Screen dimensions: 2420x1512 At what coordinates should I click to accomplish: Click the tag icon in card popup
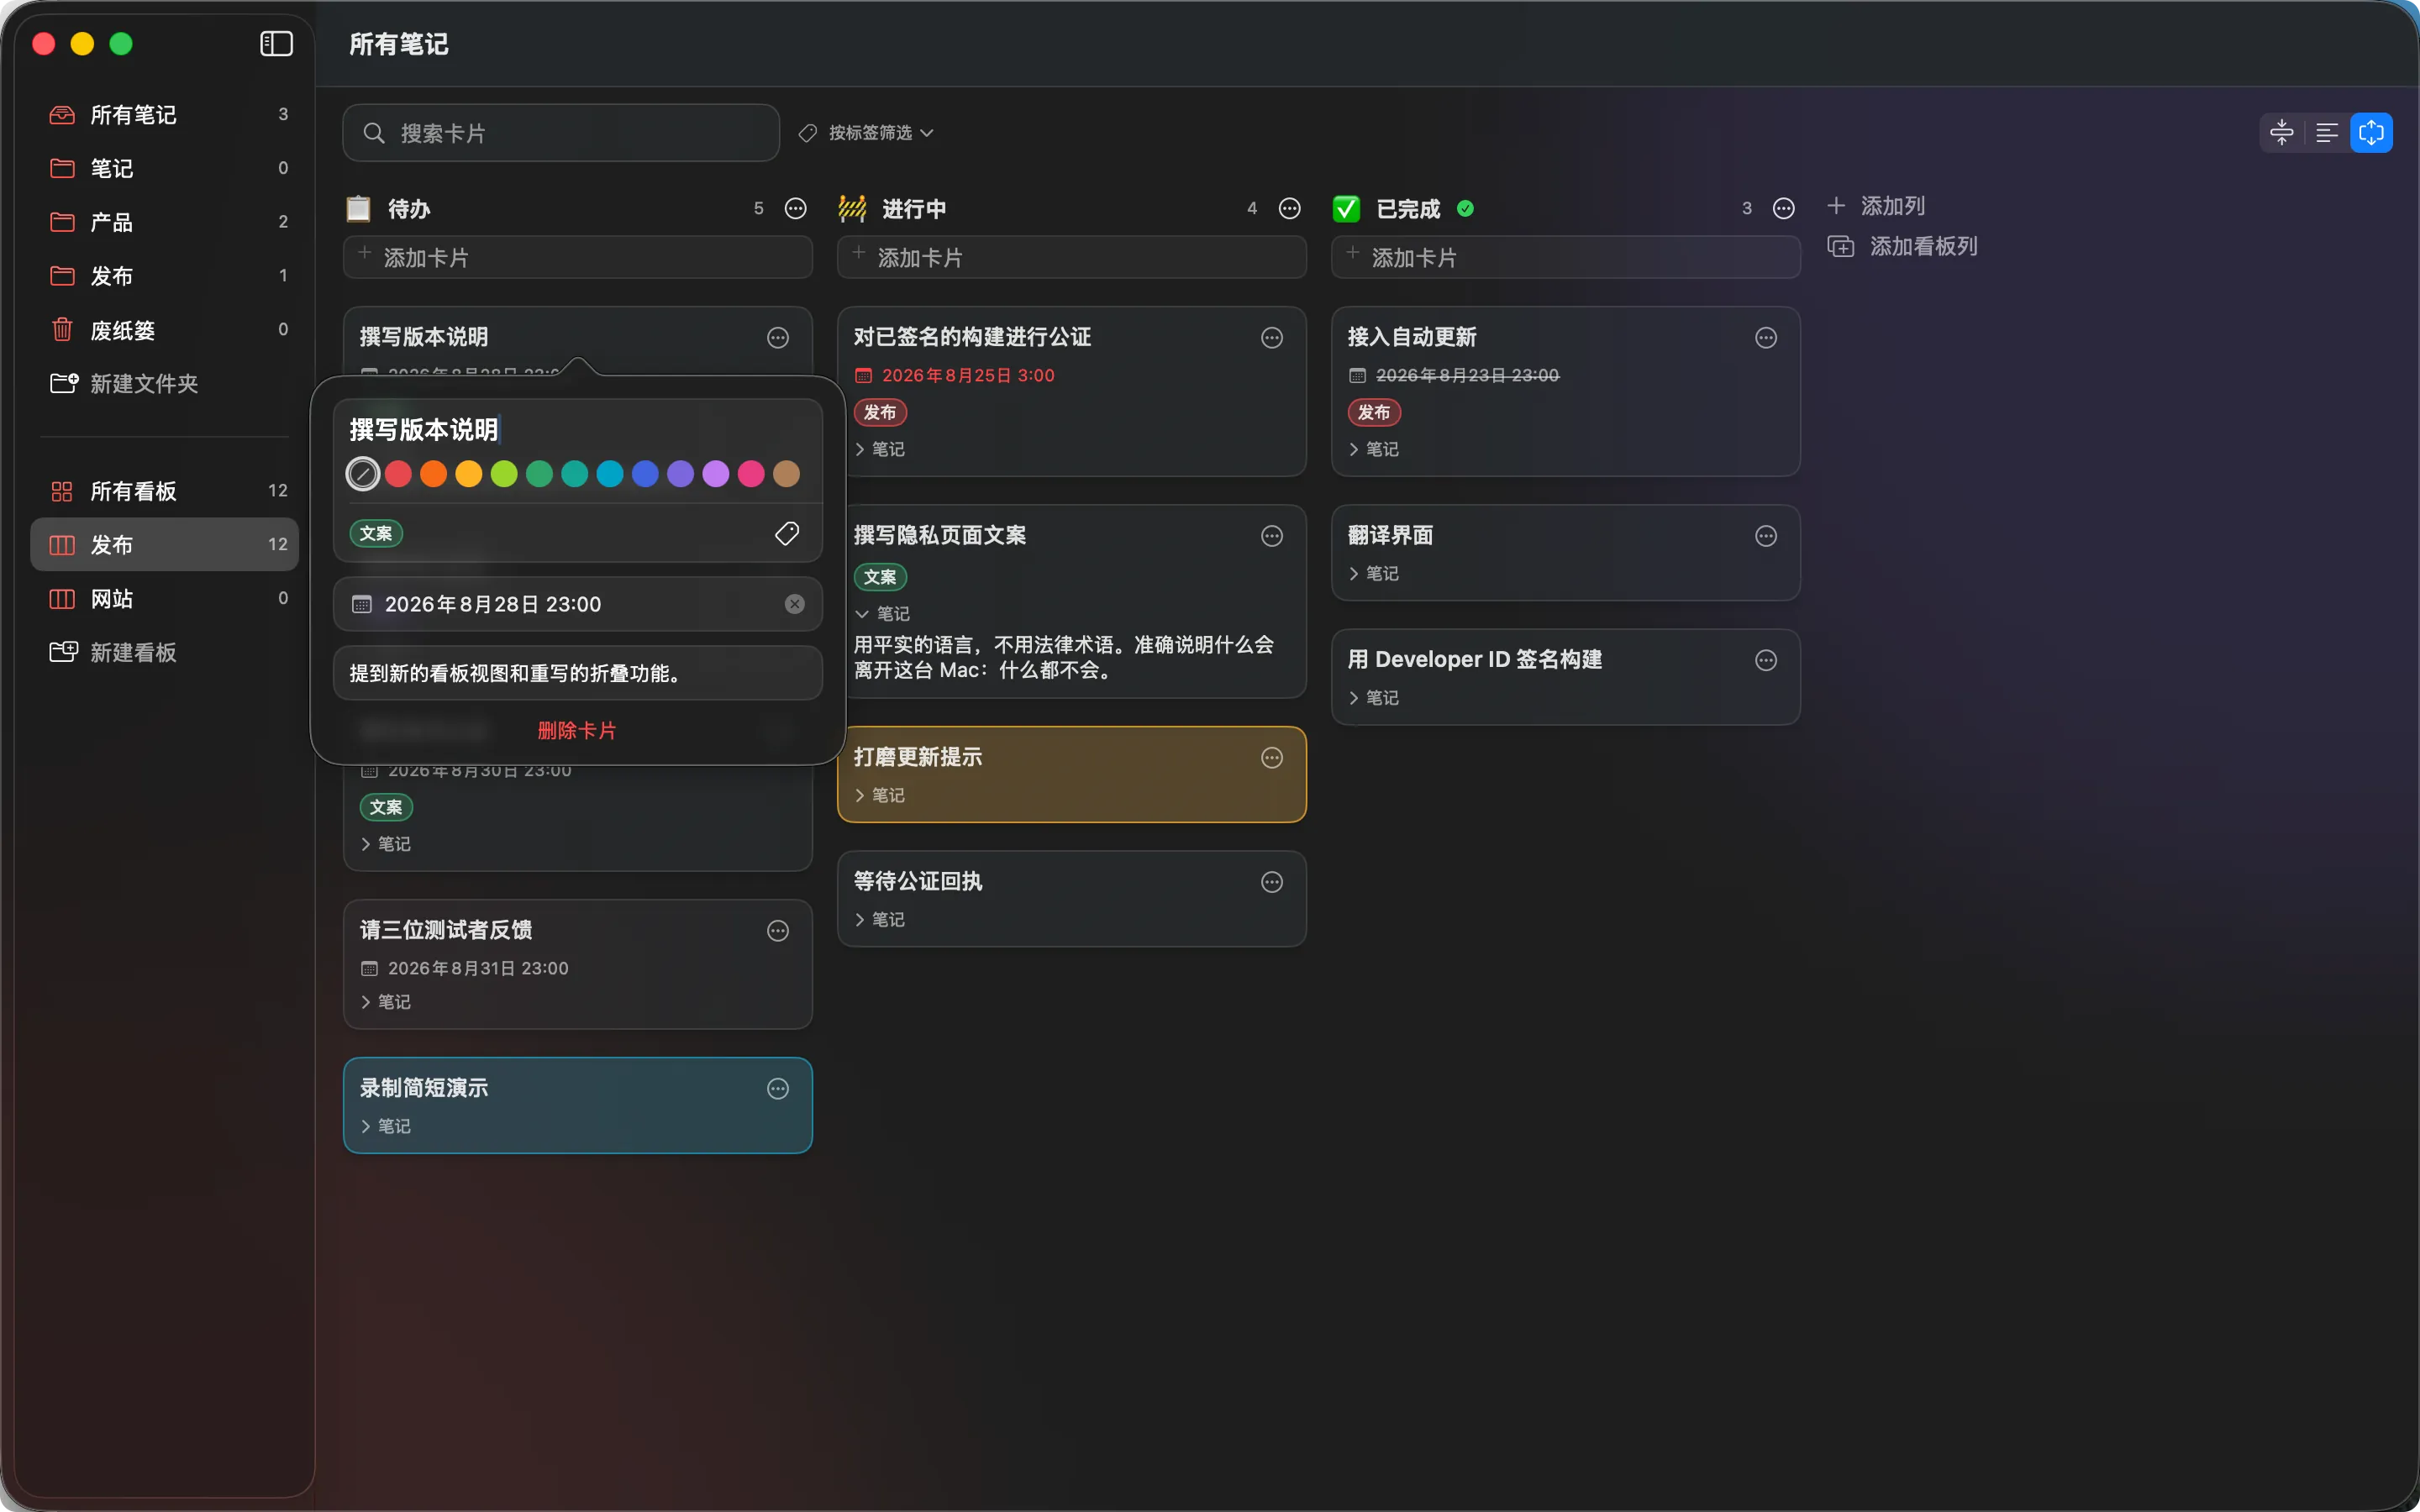point(787,533)
